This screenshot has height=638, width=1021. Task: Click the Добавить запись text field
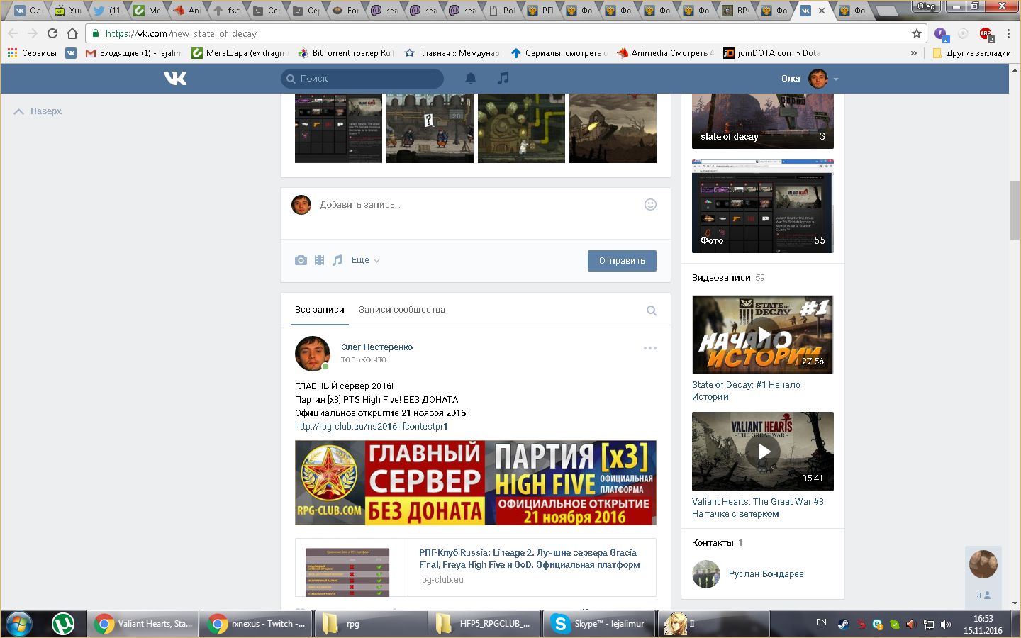(475, 205)
